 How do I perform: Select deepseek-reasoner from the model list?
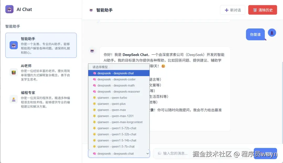[x=118, y=91]
